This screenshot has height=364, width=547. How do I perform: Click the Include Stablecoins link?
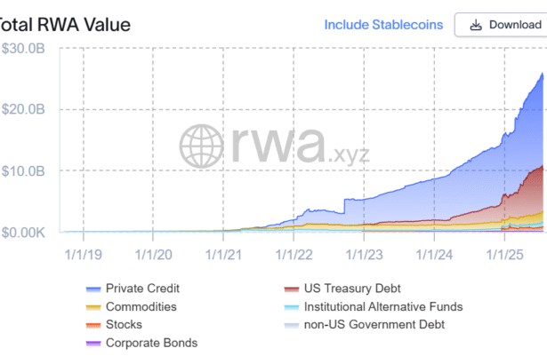[382, 25]
